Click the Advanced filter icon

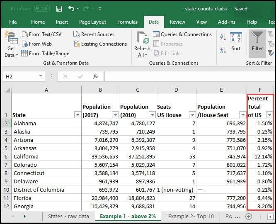(271, 53)
